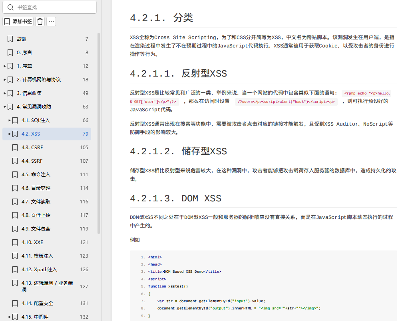Open 4.12. Xpath注入 bookmark
This screenshot has width=404, height=321.
click(x=39, y=270)
